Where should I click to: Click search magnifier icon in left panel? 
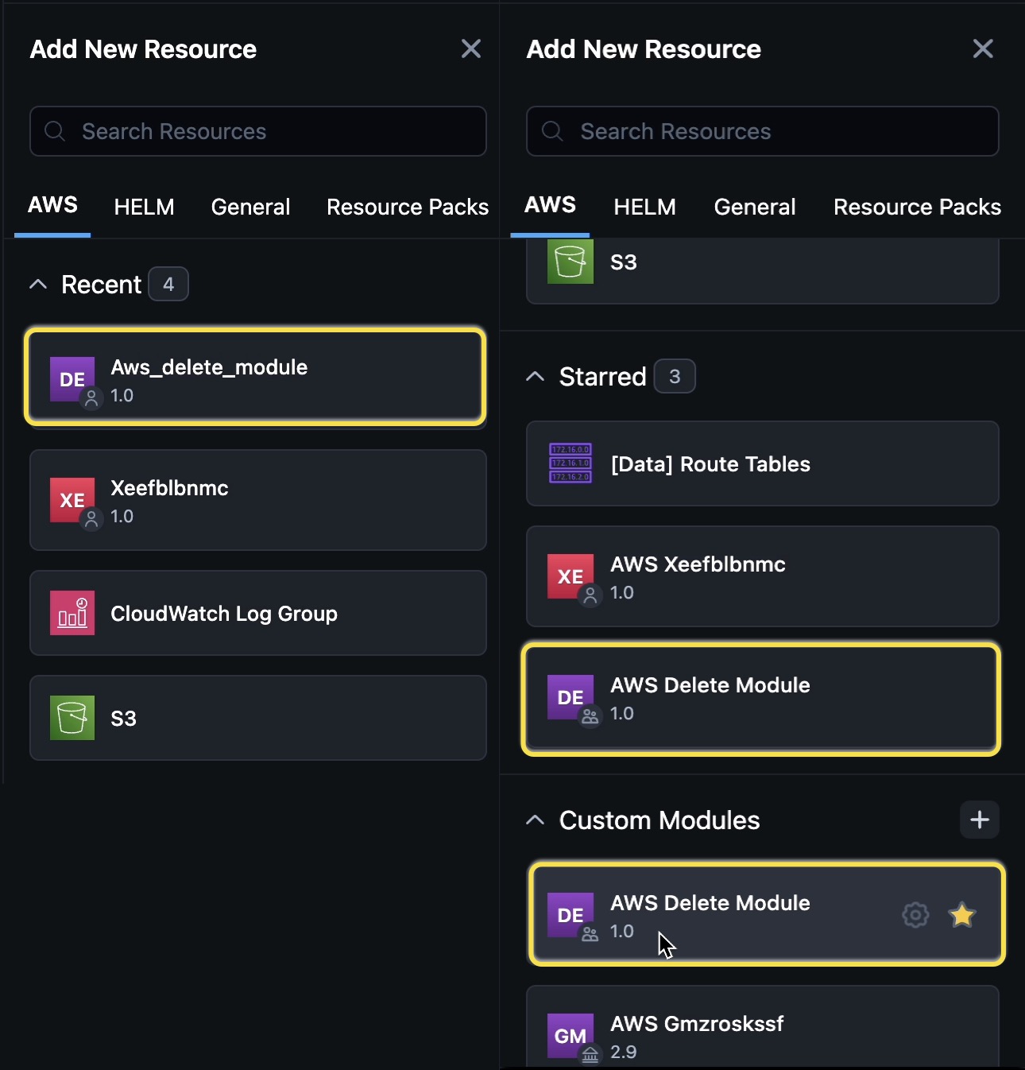click(x=55, y=131)
